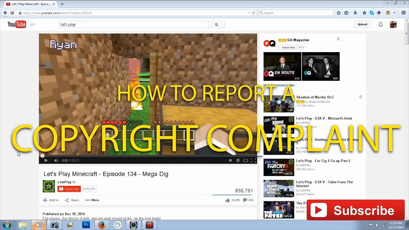Open the Add to menu under the video
The image size is (409, 230).
[51, 200]
